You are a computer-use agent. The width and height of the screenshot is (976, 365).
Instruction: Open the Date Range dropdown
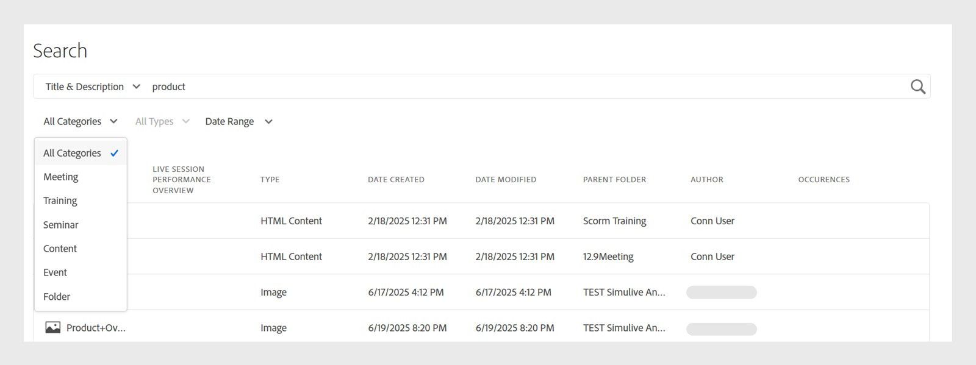tap(239, 121)
